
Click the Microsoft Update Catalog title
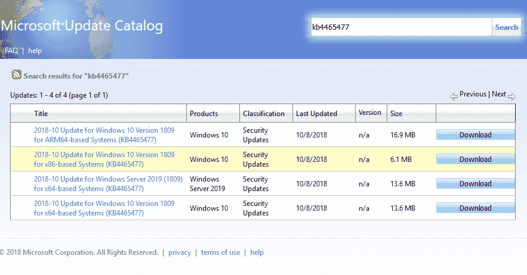pos(82,26)
